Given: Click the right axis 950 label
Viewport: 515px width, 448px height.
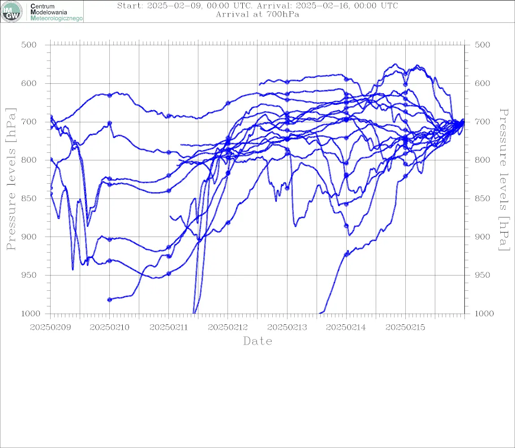Looking at the screenshot, I should tap(482, 275).
